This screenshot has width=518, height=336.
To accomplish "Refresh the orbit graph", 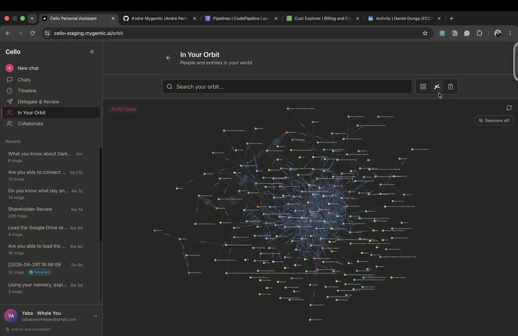I will 509,108.
